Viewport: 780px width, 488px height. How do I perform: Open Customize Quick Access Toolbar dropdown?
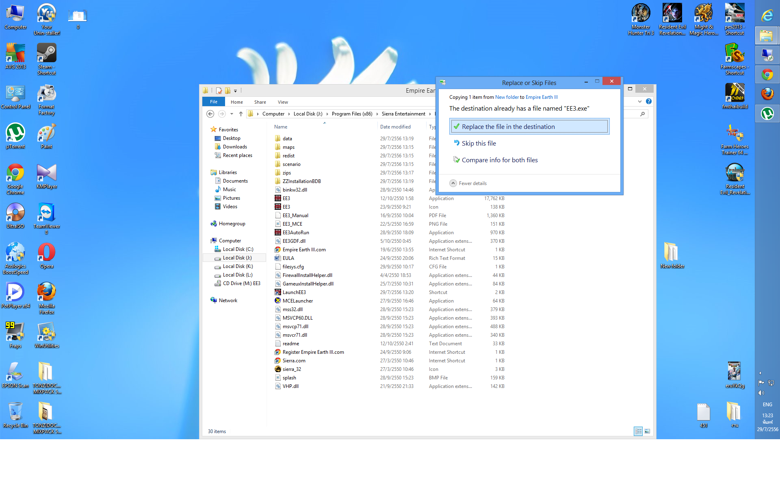tap(235, 91)
